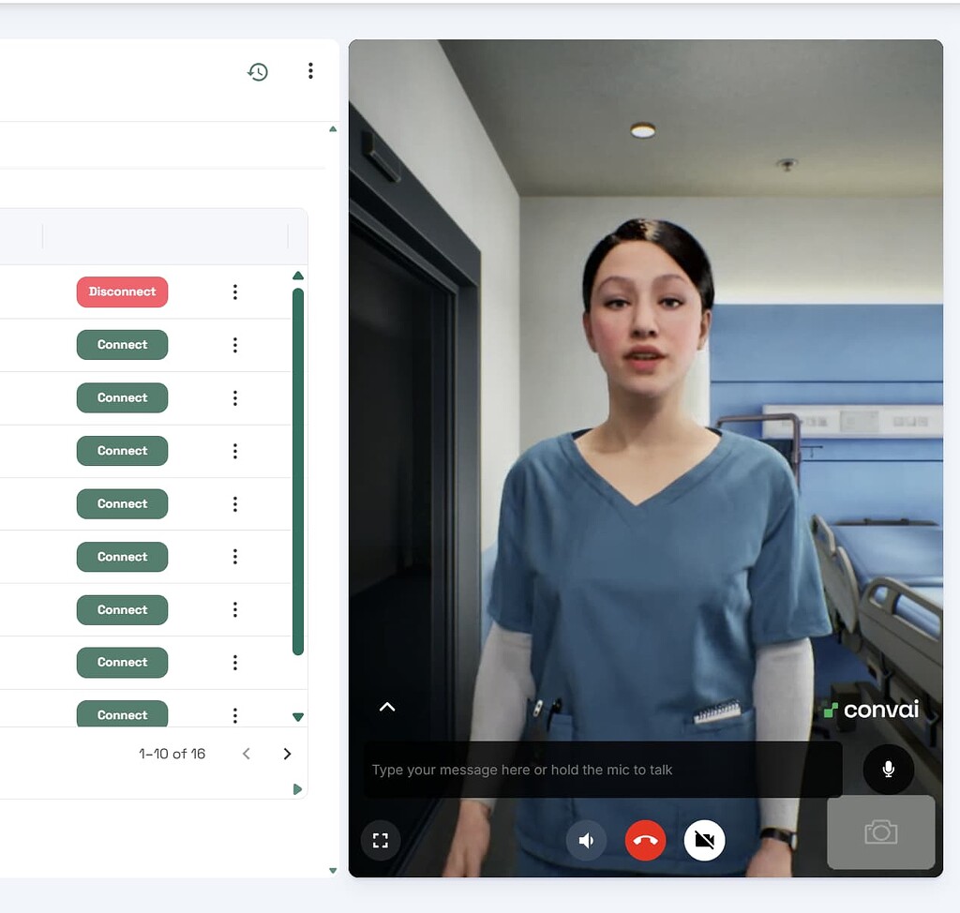Collapse the chat bar using the up chevron
The width and height of the screenshot is (960, 913).
(x=387, y=707)
